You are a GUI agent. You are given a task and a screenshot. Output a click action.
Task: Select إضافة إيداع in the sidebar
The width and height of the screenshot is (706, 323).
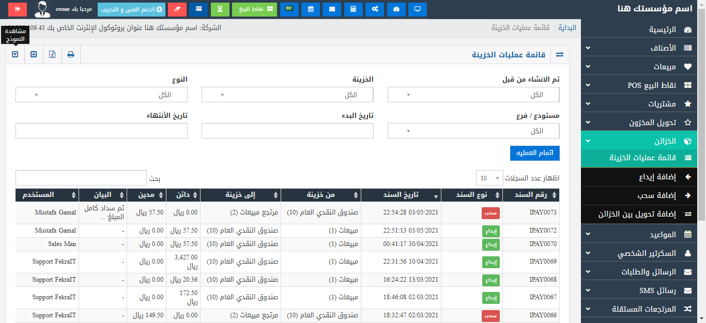(x=643, y=177)
